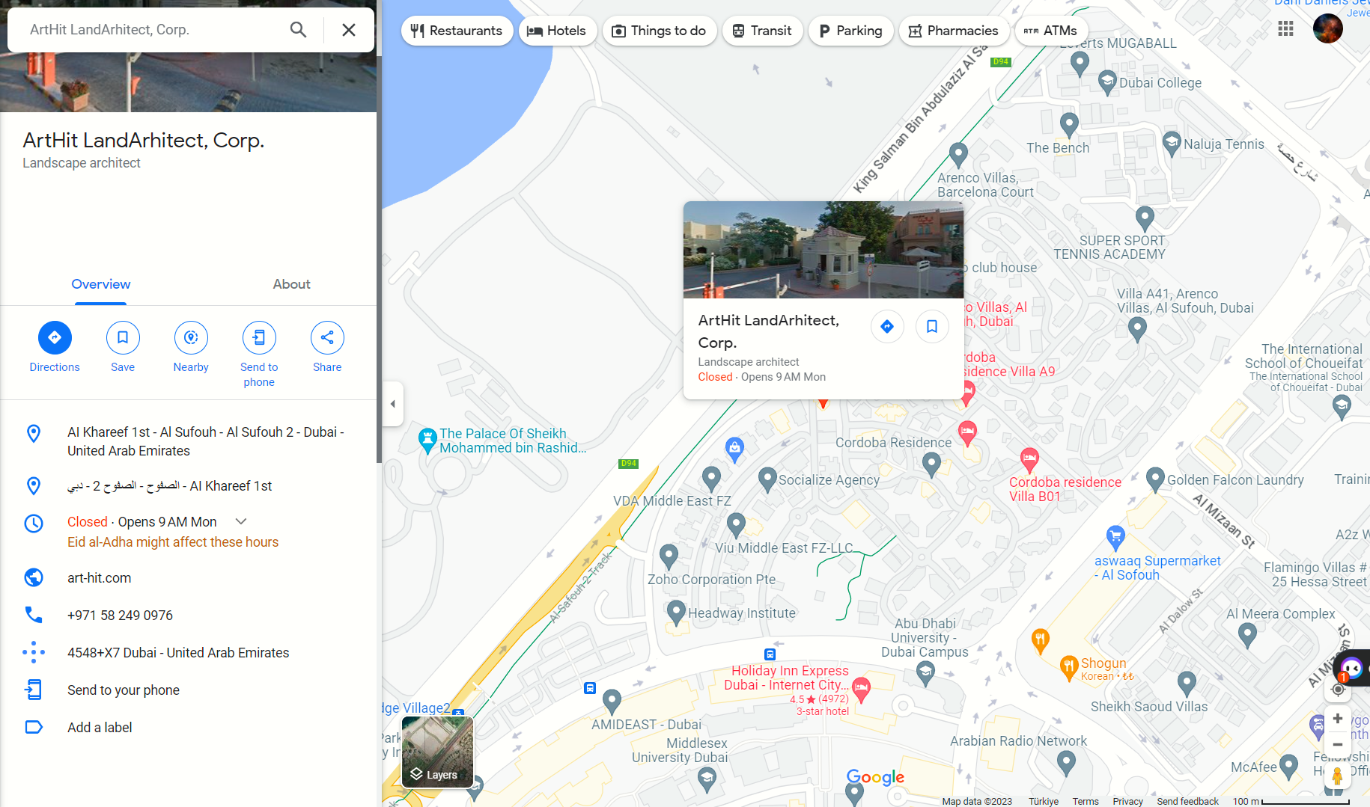Click the Share icon
The image size is (1370, 807).
[x=327, y=338]
